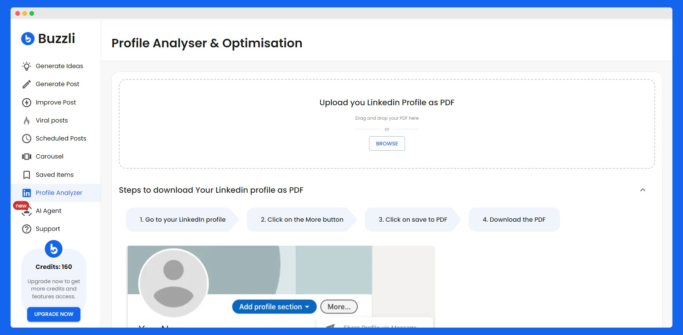Click the Buzzli brand name text
This screenshot has width=683, height=335.
56,38
